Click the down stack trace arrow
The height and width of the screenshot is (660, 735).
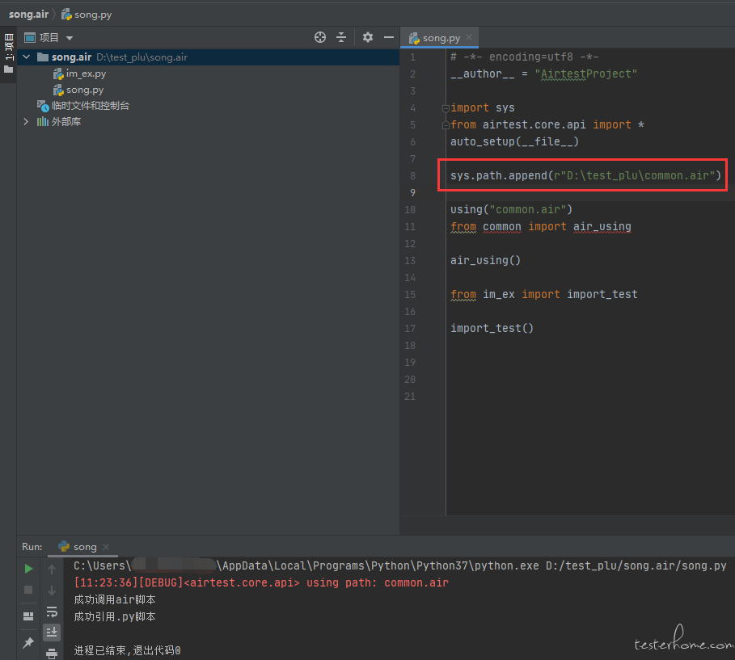click(52, 591)
